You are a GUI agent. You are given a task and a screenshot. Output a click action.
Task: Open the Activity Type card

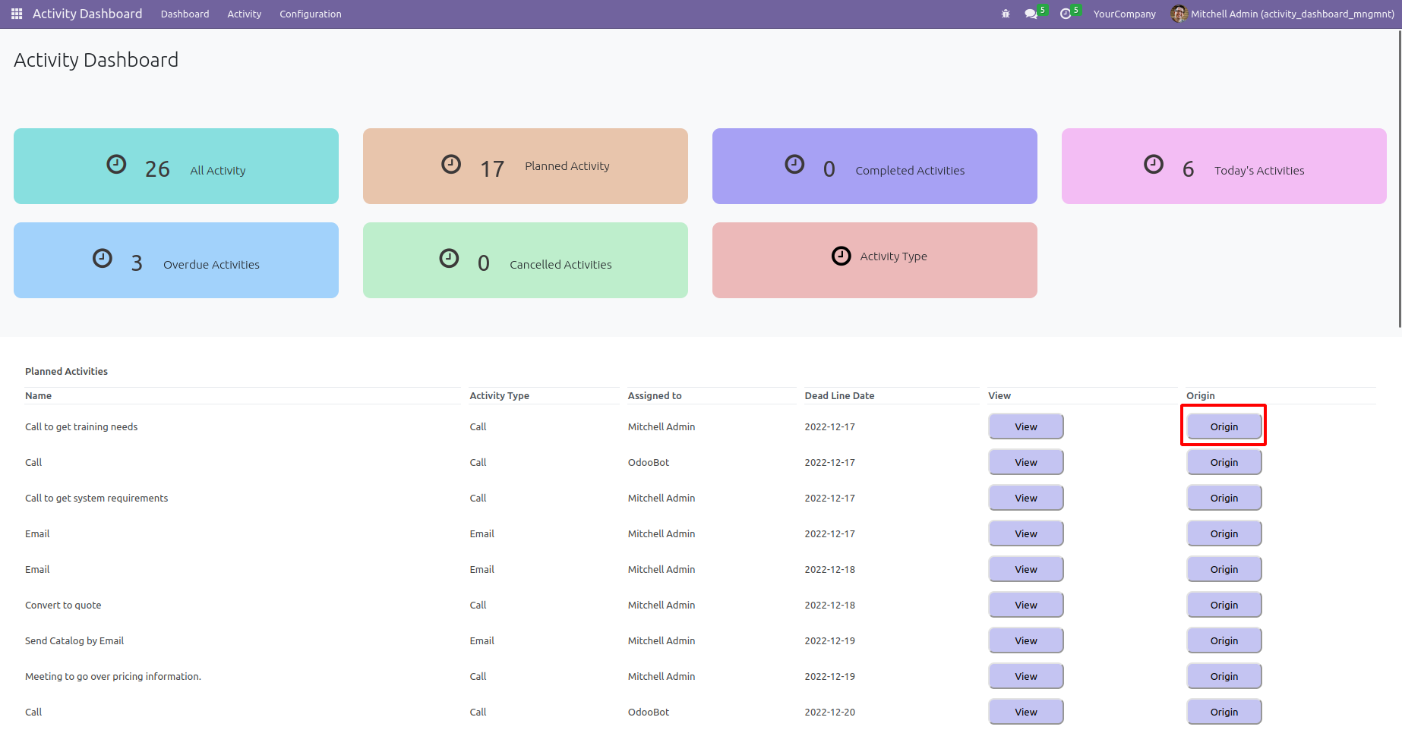click(x=875, y=260)
